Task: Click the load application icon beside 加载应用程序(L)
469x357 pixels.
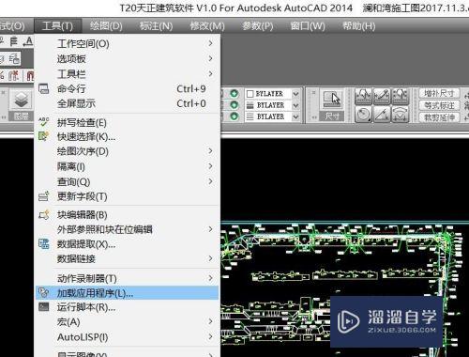Action: point(43,293)
